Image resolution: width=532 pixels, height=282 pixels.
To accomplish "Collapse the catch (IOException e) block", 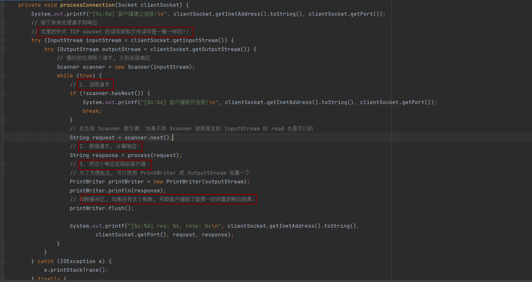I will 3,261.
